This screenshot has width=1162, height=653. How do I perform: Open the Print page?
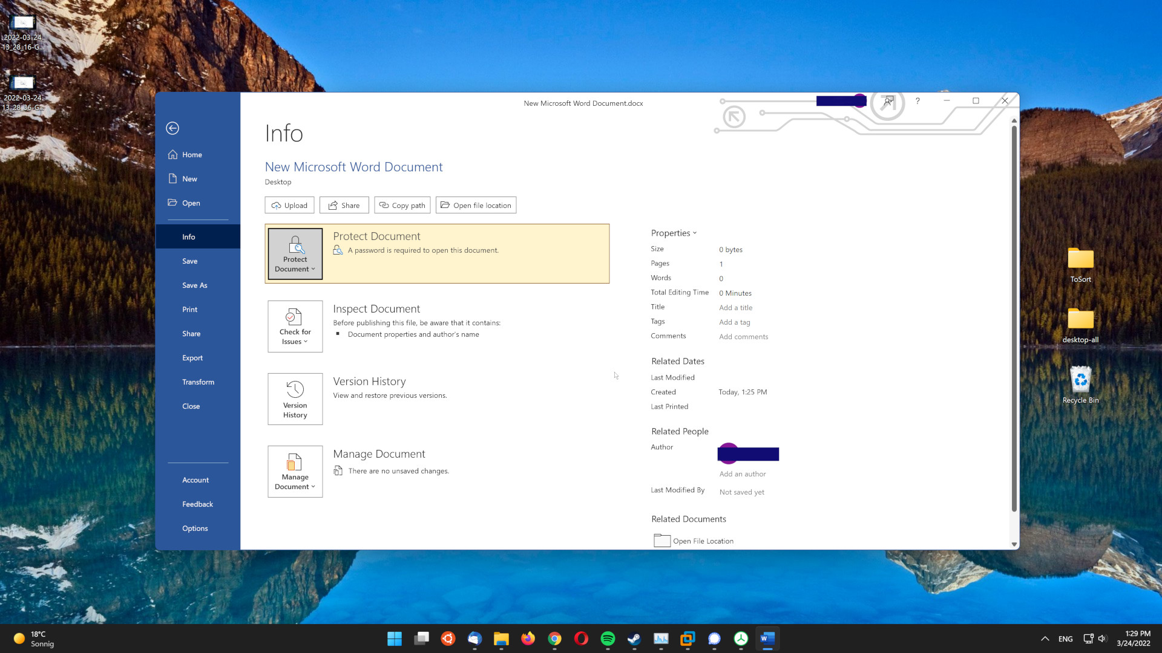198,310
